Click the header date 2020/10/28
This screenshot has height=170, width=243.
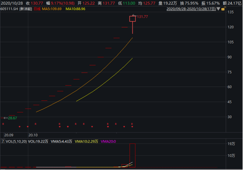click(x=12, y=3)
